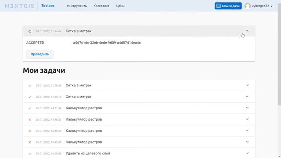
Task: Click the Мои задачи button
Action: pos(228,6)
